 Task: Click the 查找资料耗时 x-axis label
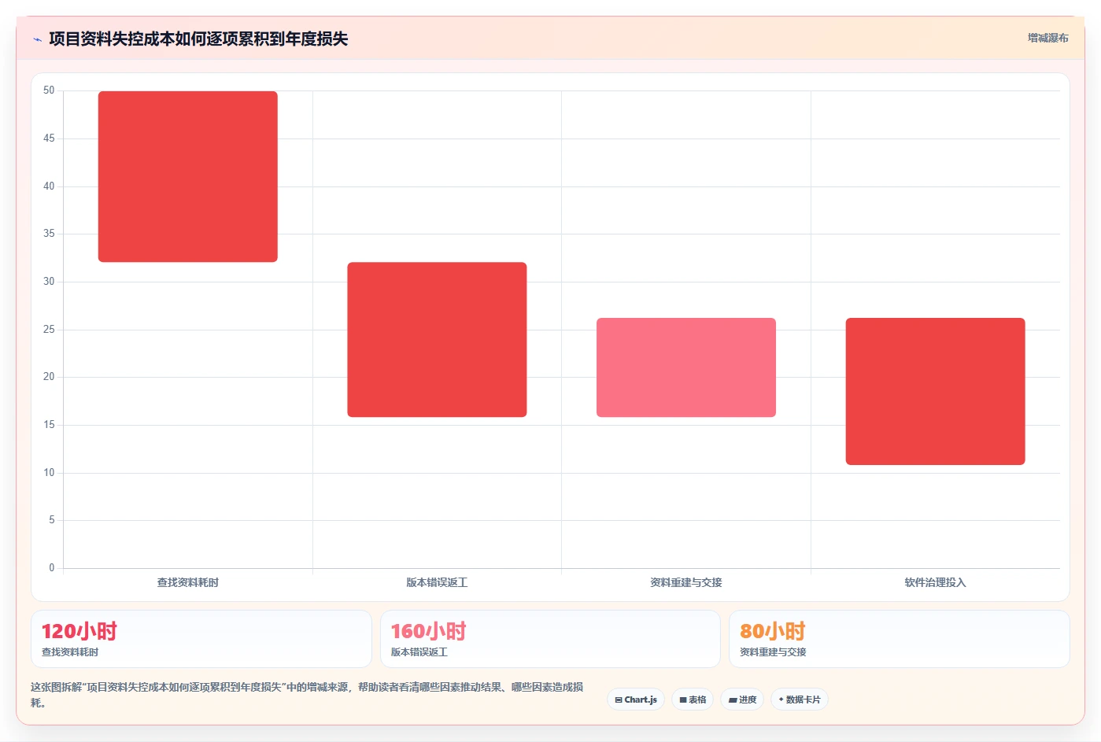[187, 582]
